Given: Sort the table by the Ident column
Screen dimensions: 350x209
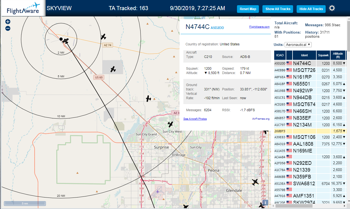Looking at the screenshot, I should [304, 55].
